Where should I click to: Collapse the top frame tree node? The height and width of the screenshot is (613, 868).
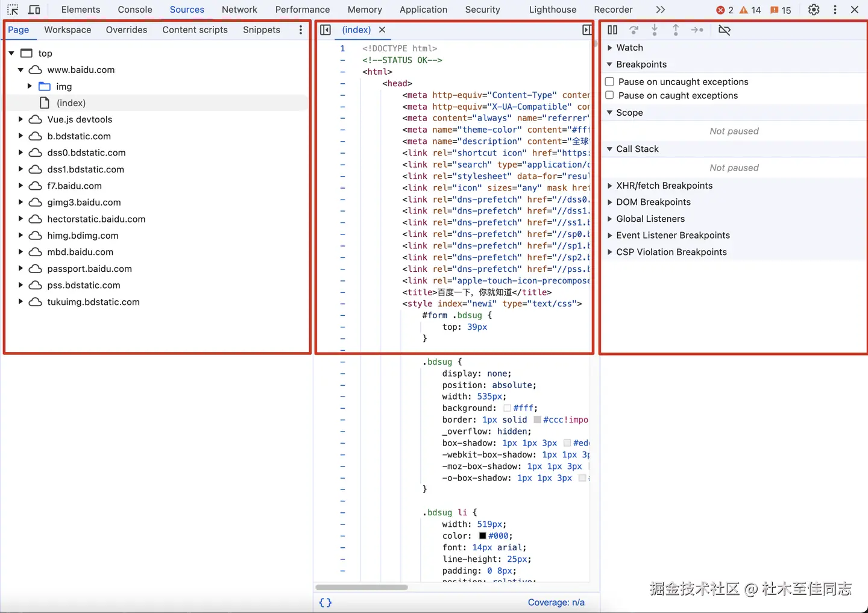click(x=11, y=53)
